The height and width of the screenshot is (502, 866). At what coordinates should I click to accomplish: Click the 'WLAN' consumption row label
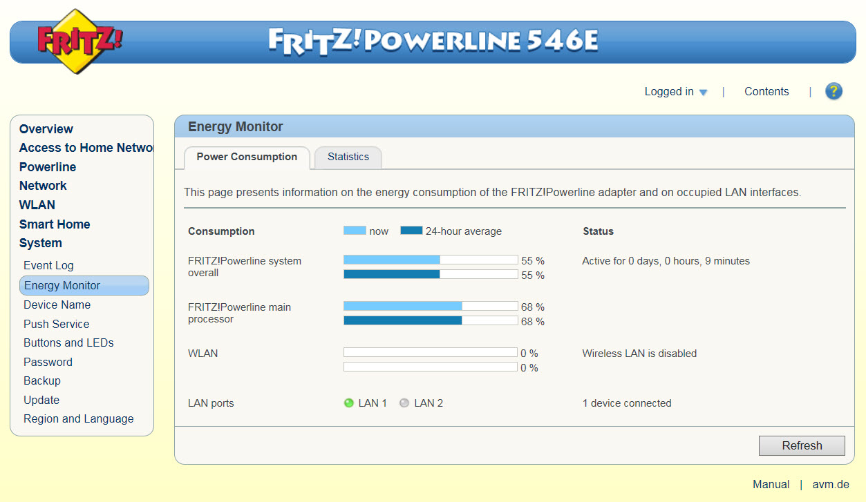203,354
